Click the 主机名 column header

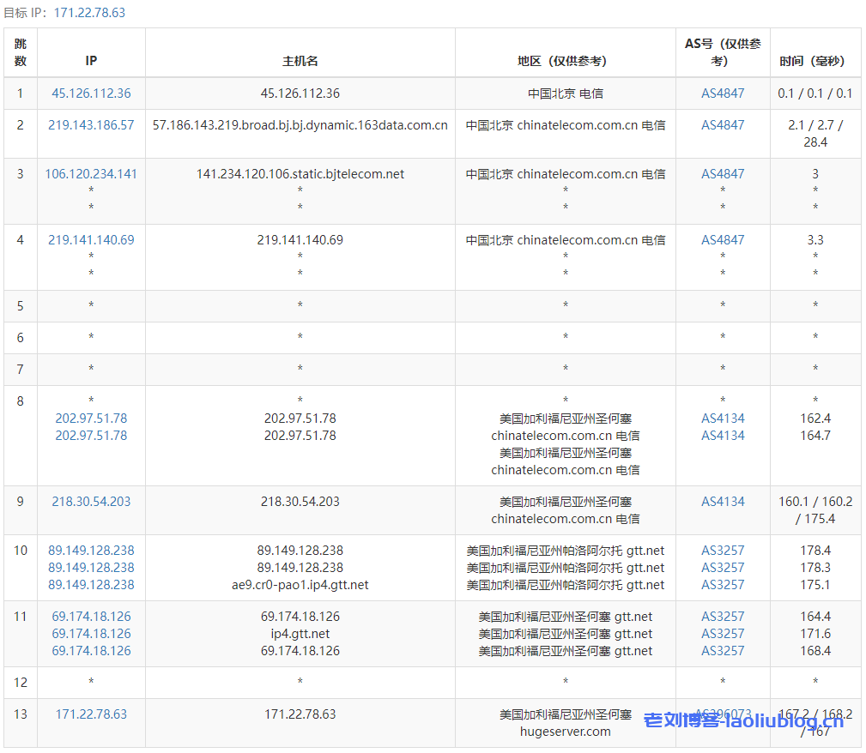300,61
